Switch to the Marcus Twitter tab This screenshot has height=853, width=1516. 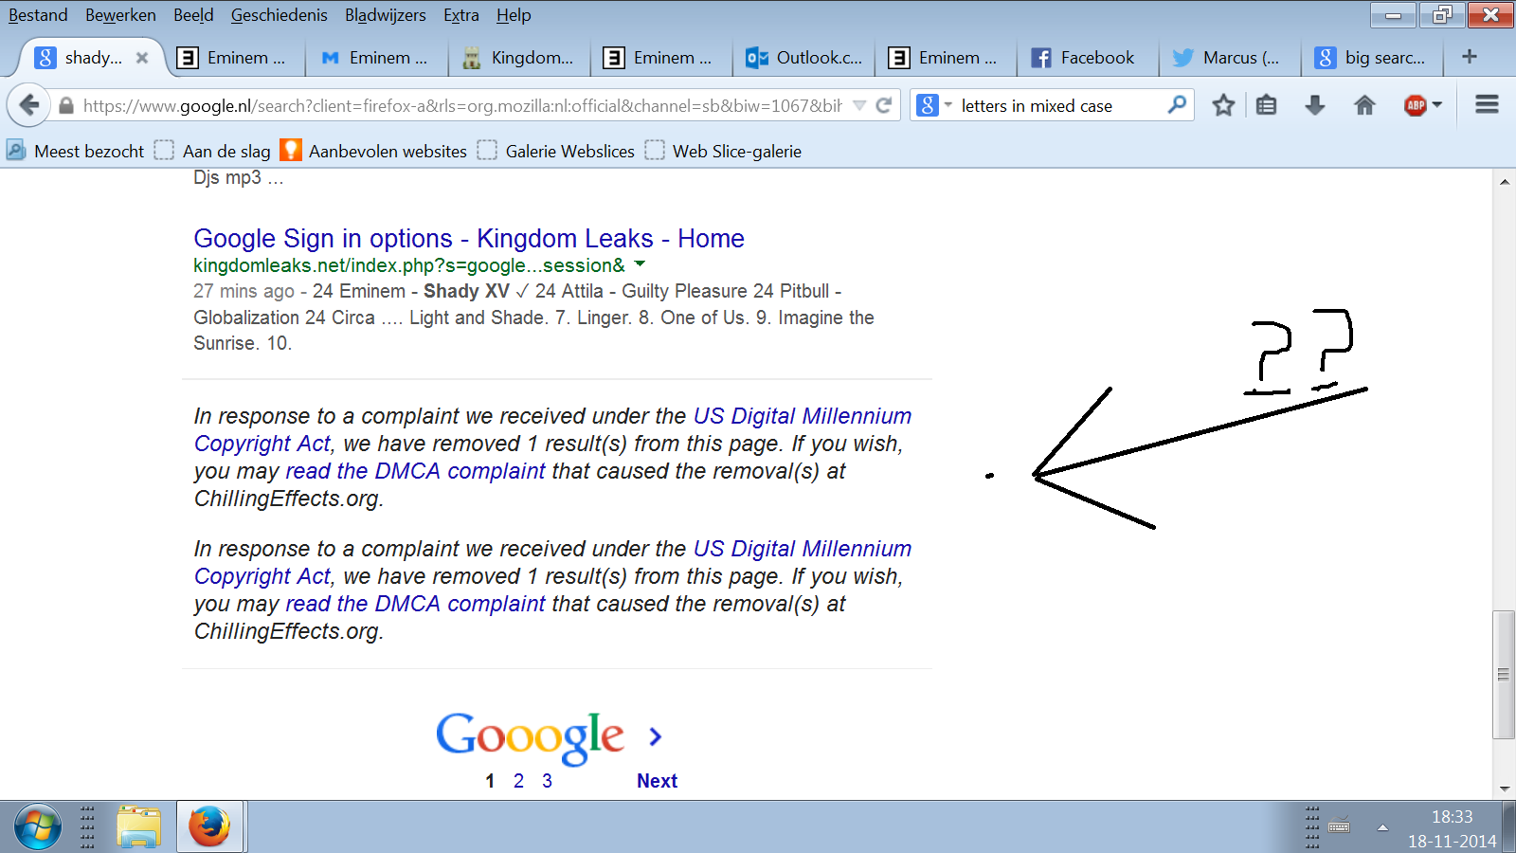point(1230,58)
